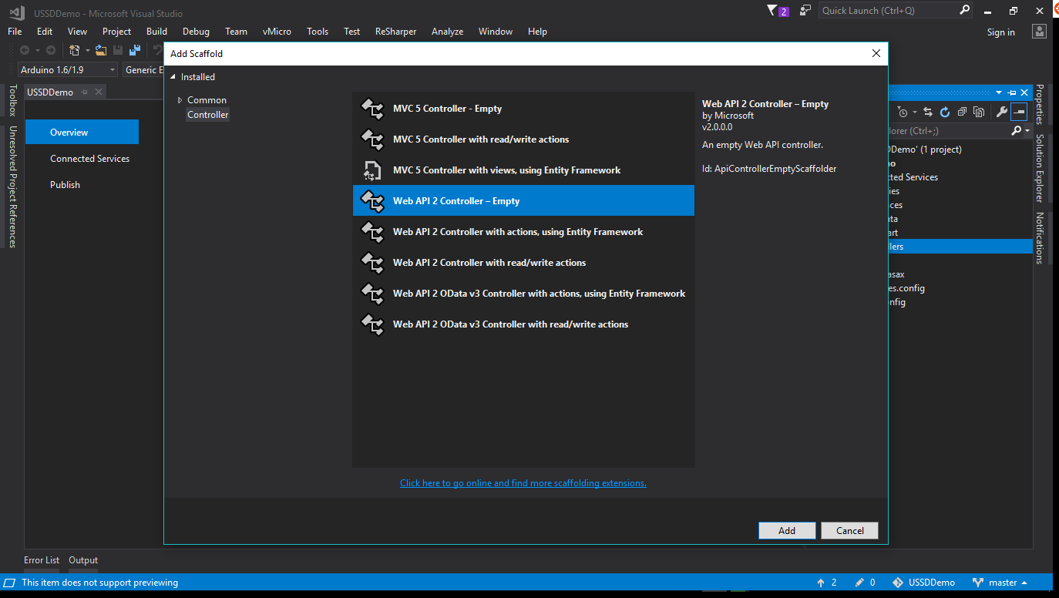
Task: Click the Pending Changes Filter clock icon
Action: pos(903,112)
